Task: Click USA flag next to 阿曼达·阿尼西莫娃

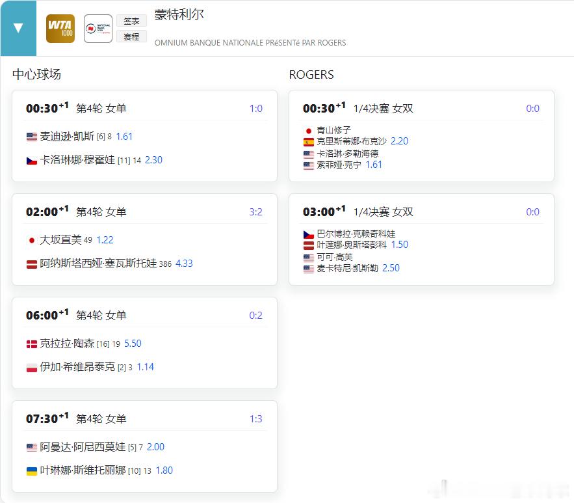Action: point(32,447)
